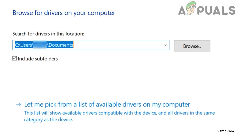
Task: Toggle the Include subfolders checkbox
Action: tap(15, 59)
